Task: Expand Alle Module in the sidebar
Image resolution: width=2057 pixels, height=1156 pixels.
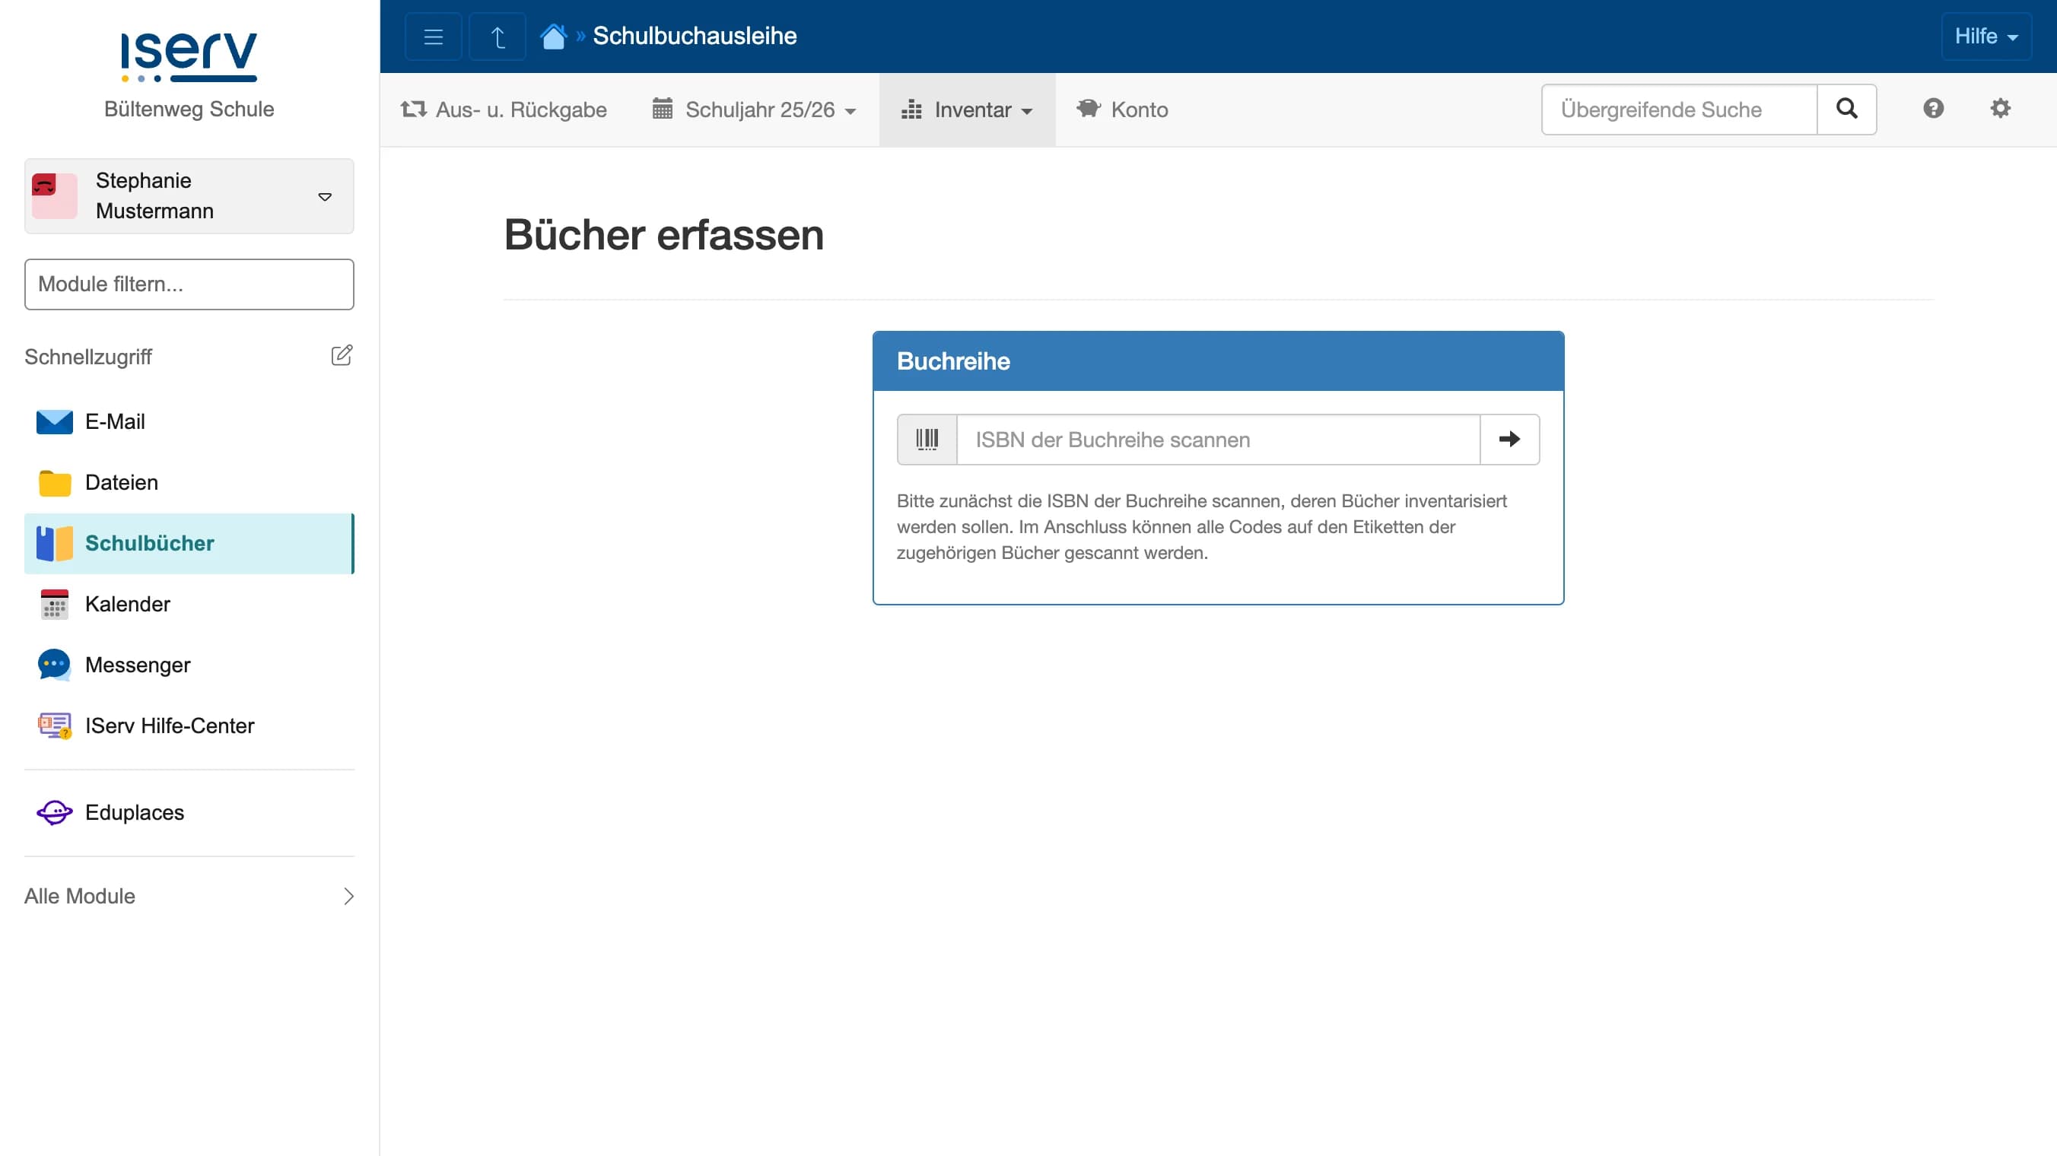Action: [80, 896]
